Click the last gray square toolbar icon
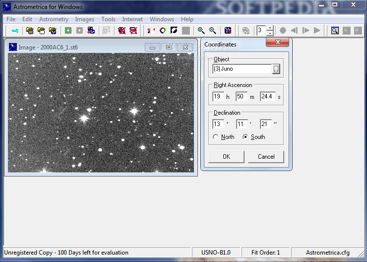Image resolution: width=367 pixels, height=262 pixels. pos(358,31)
